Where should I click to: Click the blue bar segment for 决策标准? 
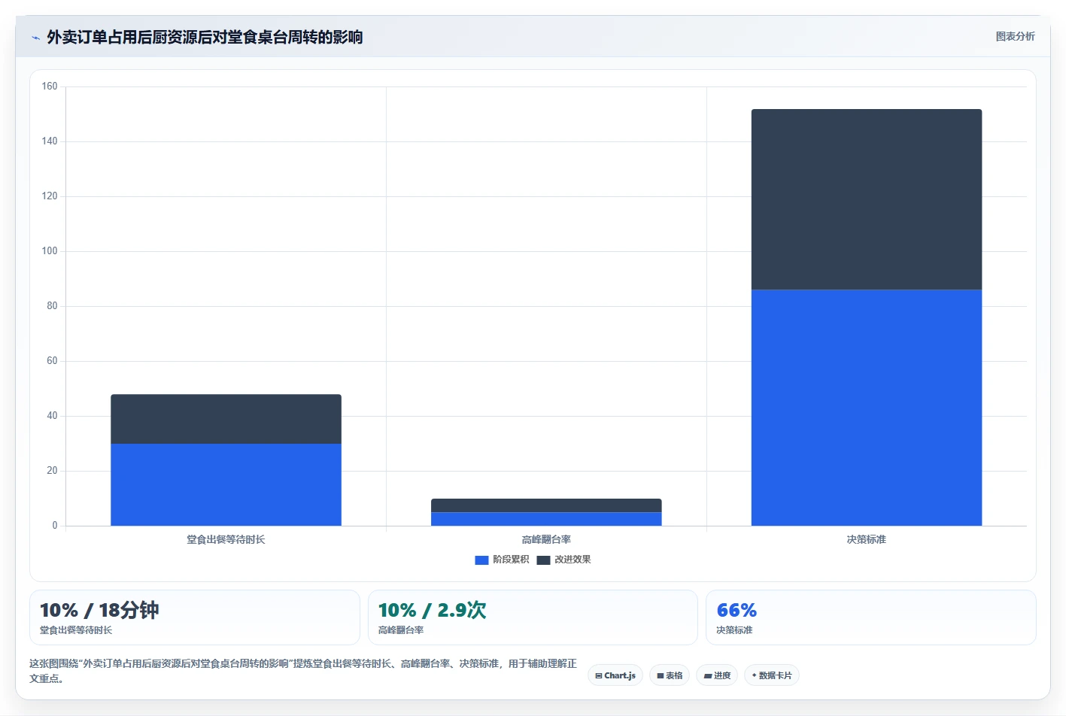pyautogui.click(x=867, y=408)
